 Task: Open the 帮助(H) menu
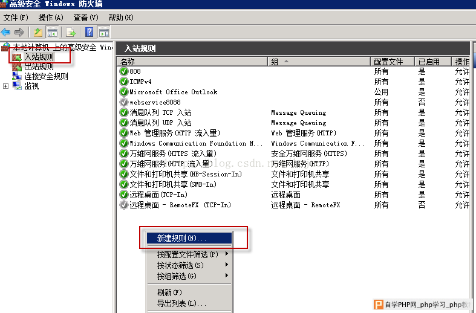point(121,18)
